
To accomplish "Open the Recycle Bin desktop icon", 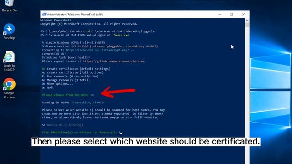I will (9, 6).
